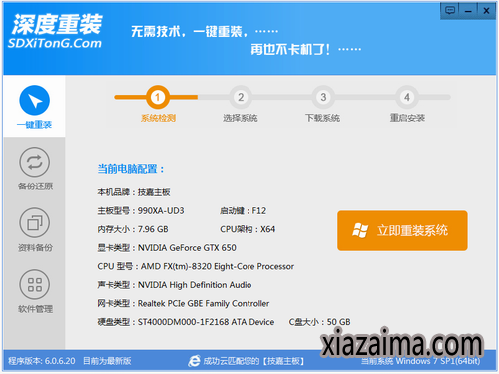
Task: Select step 4 重启安装 circle
Action: coord(407,97)
